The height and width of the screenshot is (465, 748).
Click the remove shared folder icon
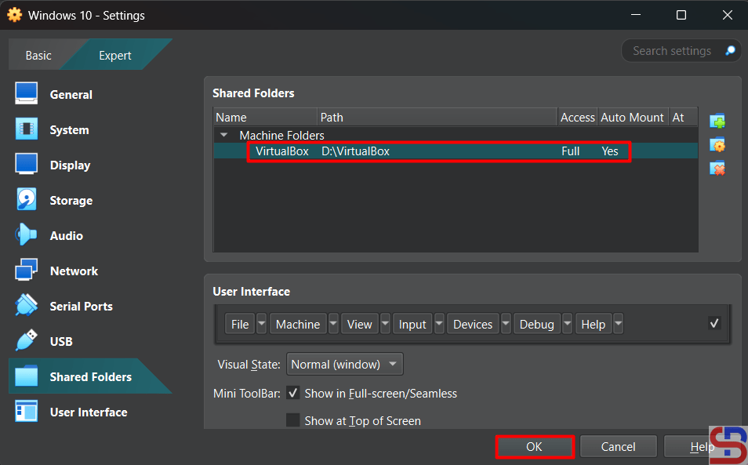coord(717,169)
